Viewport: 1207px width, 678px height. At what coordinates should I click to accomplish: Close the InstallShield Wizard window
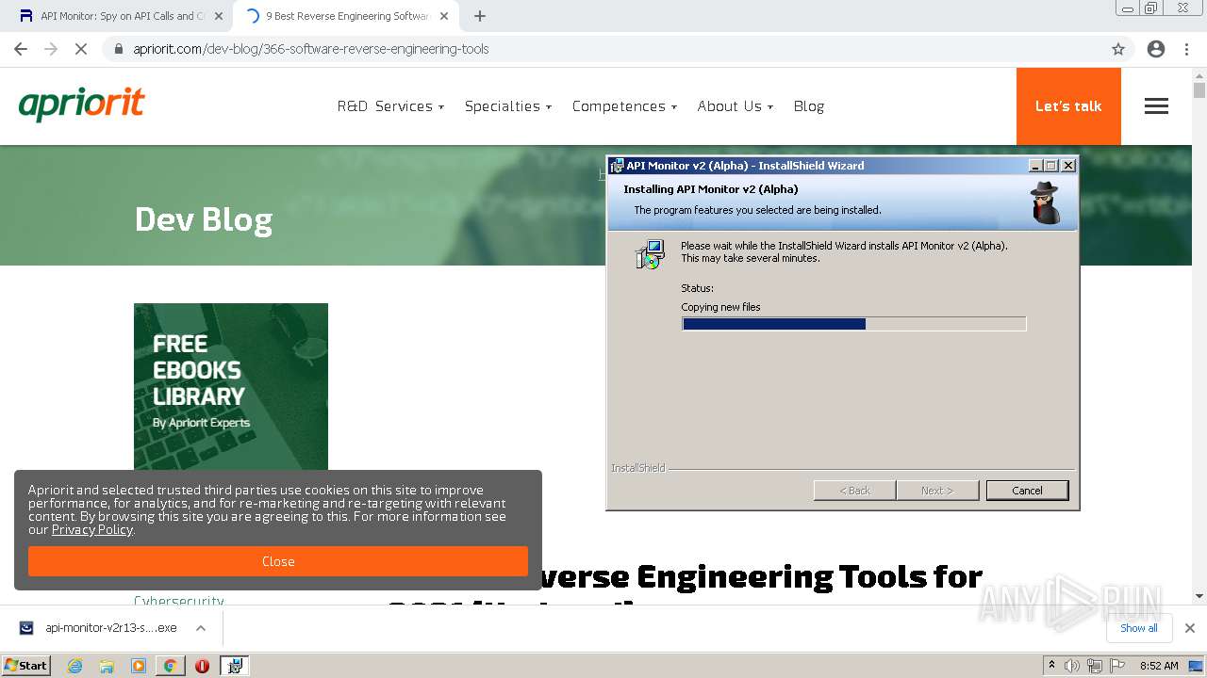(x=1067, y=166)
